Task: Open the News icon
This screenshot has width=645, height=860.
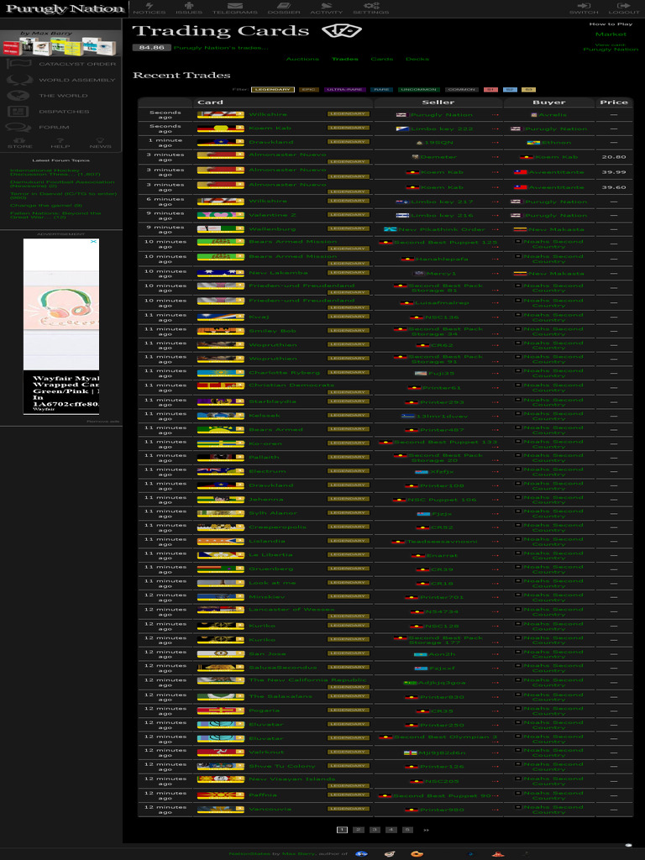Action: (x=100, y=140)
